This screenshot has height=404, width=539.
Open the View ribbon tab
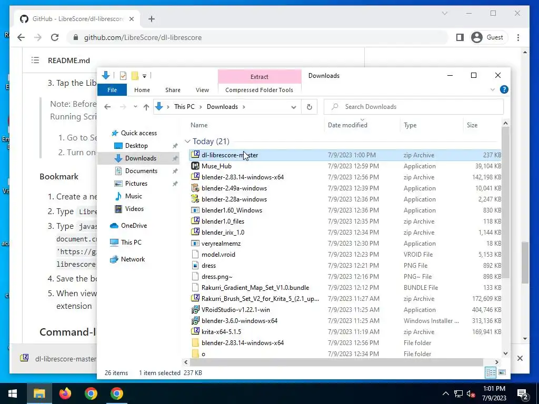(x=202, y=90)
